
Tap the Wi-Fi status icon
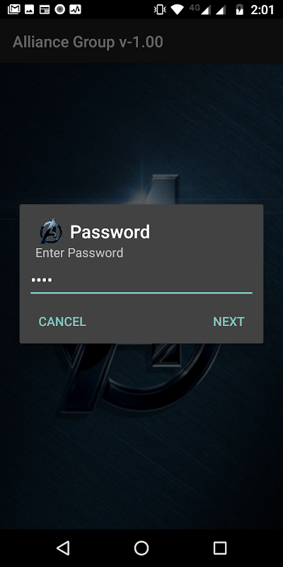pyautogui.click(x=178, y=10)
